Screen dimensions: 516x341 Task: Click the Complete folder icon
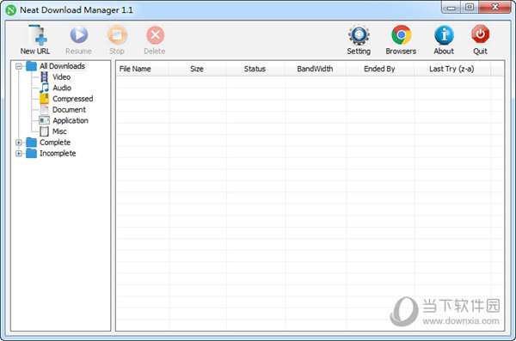click(31, 143)
